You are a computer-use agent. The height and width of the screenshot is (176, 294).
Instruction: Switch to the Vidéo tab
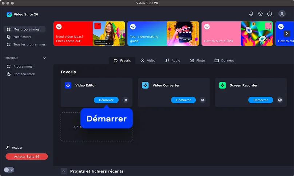tap(148, 60)
